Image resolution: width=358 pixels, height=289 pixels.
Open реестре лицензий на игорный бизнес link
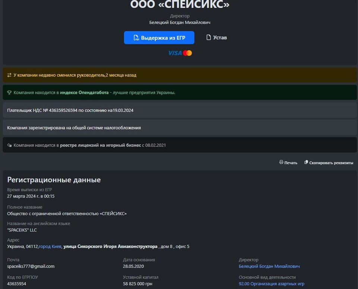100,145
